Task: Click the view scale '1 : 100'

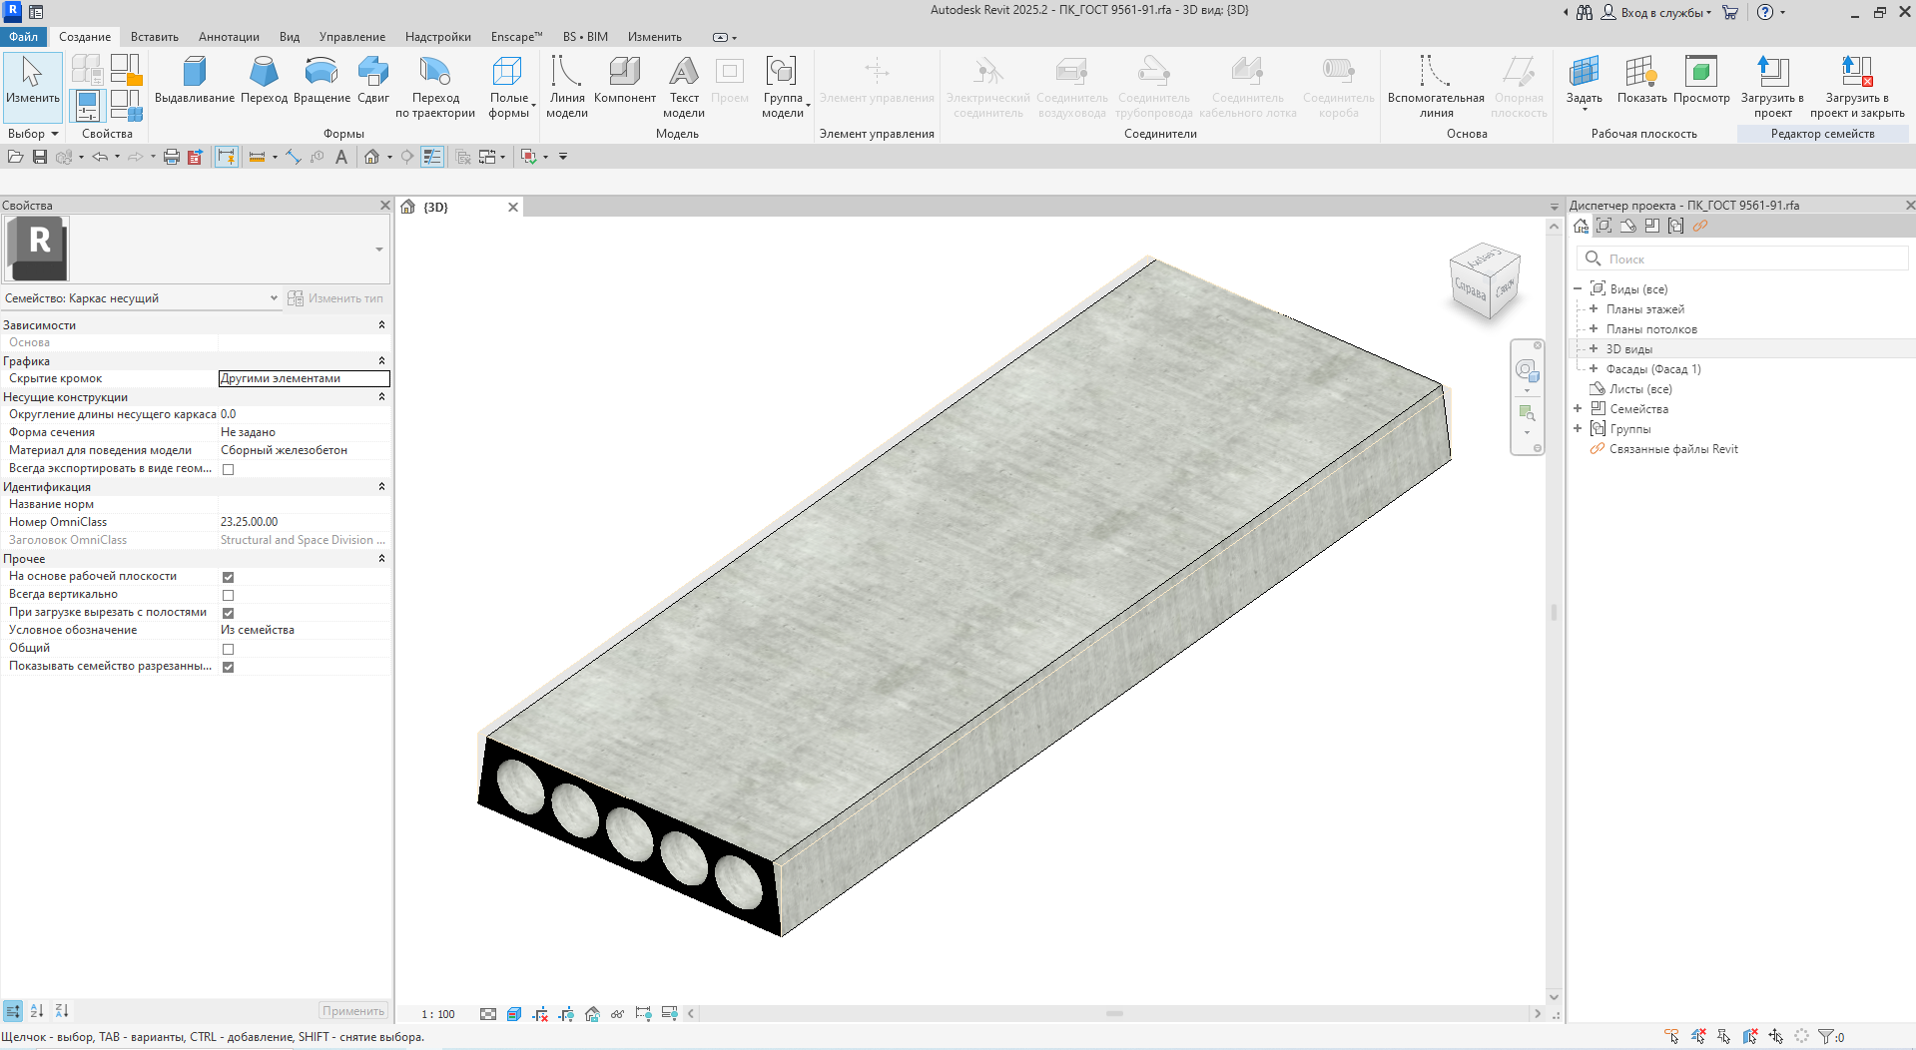Action: [x=437, y=1014]
